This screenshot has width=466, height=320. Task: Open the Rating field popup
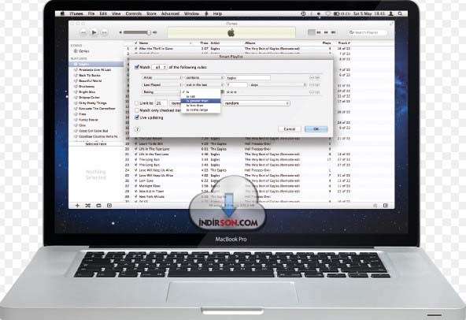(x=161, y=92)
